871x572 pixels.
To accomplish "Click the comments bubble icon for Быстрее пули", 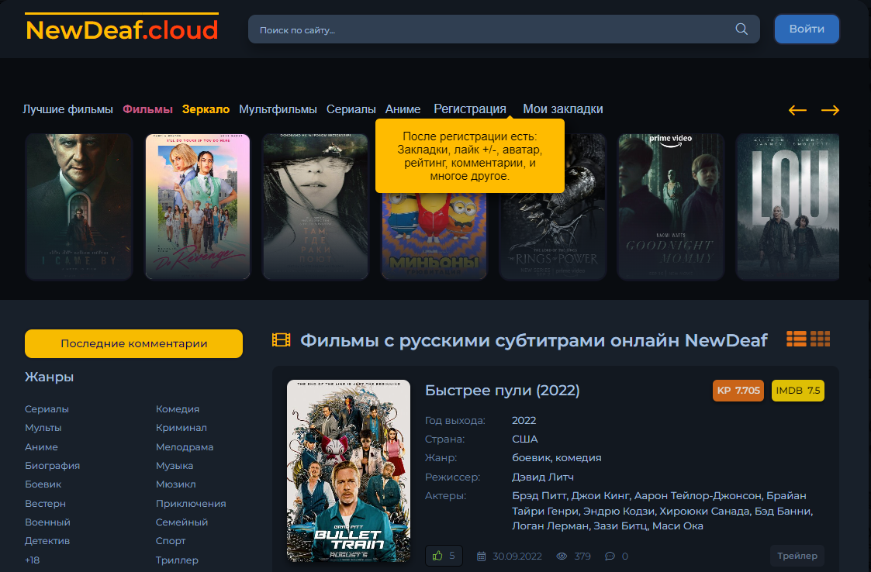I will [610, 556].
